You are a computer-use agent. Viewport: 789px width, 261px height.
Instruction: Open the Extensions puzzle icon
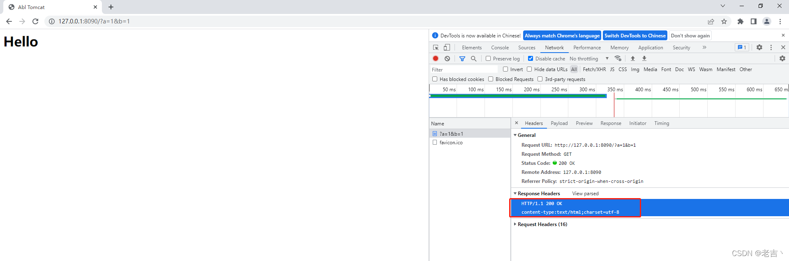pos(741,21)
